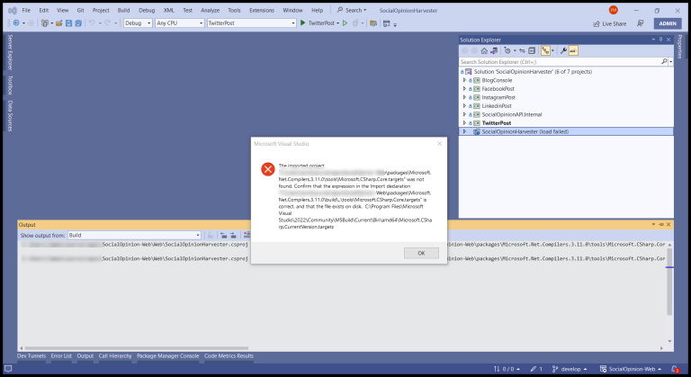Expand the LinkedinPost project
The image size is (691, 377).
coord(464,106)
